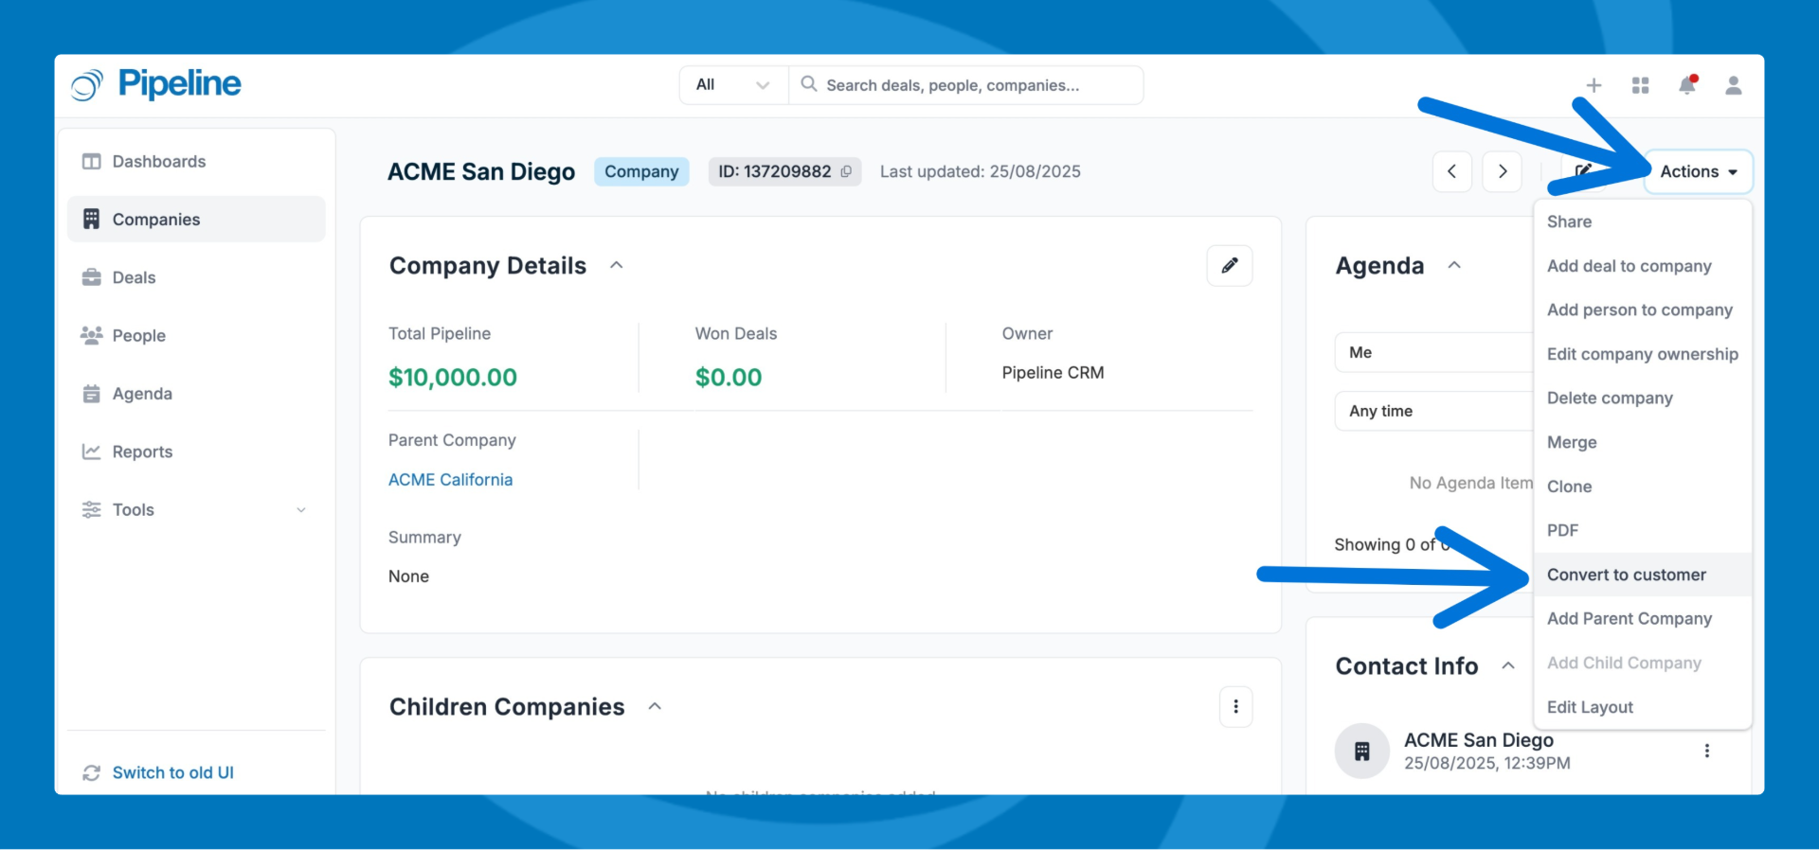1819x850 pixels.
Task: Go to Companies in sidebar
Action: (196, 220)
